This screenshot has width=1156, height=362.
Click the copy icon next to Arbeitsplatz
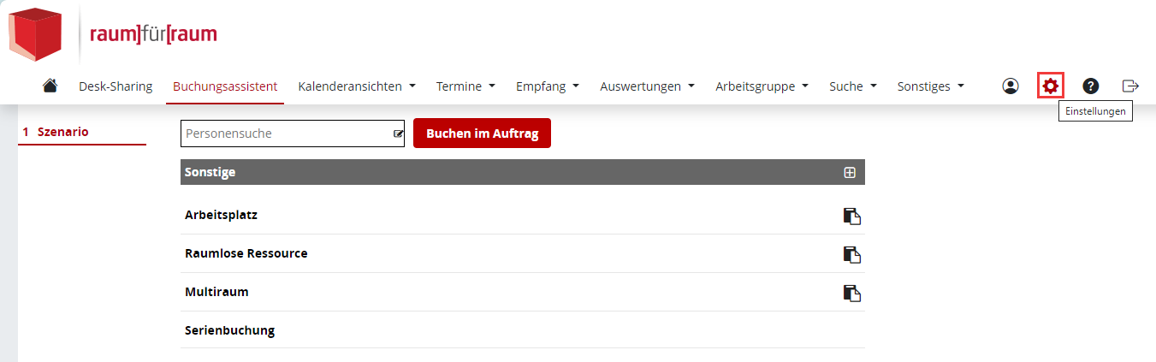click(851, 216)
